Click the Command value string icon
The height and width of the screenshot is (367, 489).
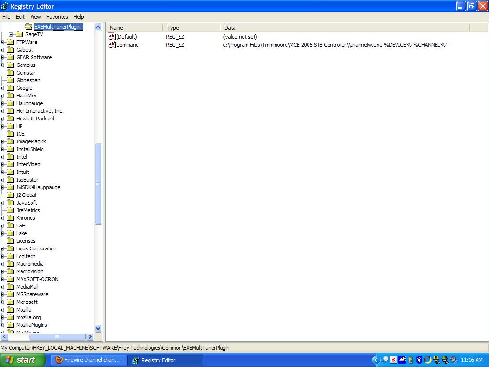112,45
